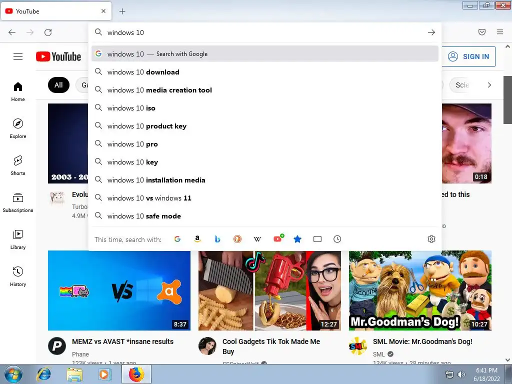Click the SIGN IN button
Viewport: 512px width, 384px height.
(469, 56)
